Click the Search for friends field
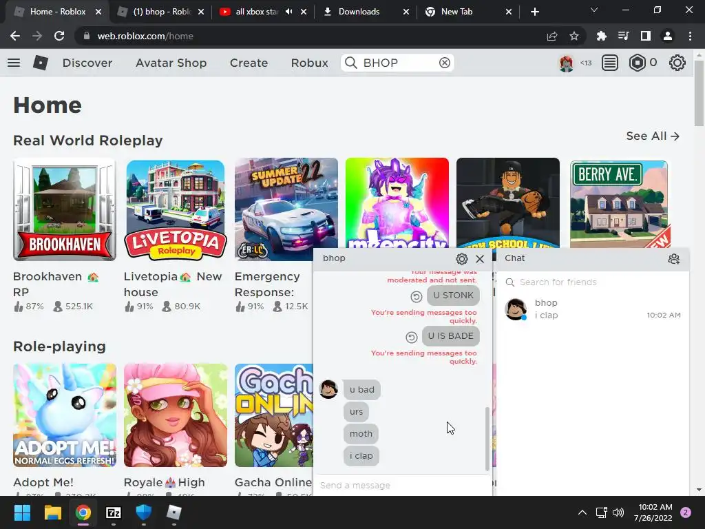705x529 pixels. click(593, 282)
